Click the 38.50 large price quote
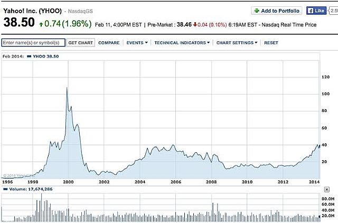The height and width of the screenshot is (223, 338). [19, 22]
